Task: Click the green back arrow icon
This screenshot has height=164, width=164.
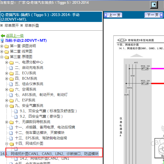Action: pyautogui.click(x=3, y=36)
